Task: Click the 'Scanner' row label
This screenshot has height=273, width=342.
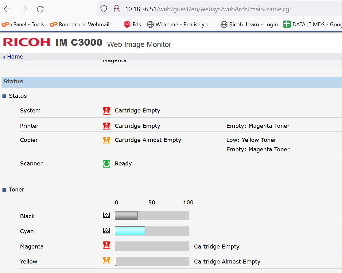Action: 31,164
